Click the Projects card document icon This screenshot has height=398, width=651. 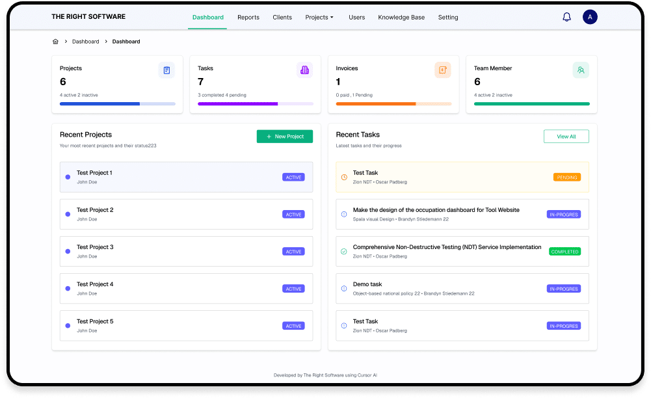(168, 70)
